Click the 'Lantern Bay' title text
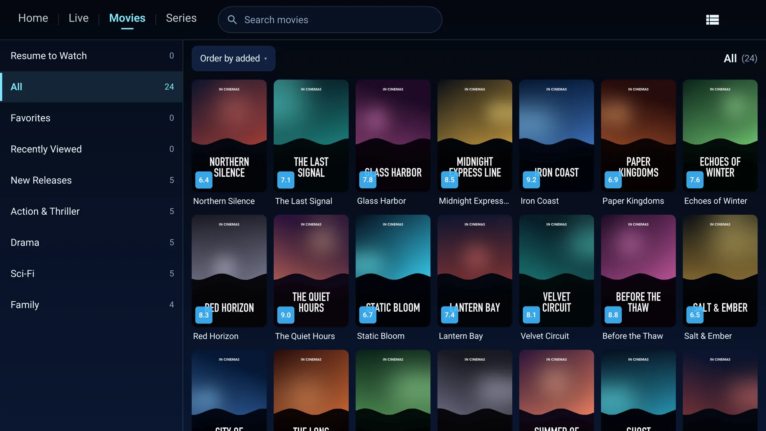766x431 pixels. (x=461, y=336)
